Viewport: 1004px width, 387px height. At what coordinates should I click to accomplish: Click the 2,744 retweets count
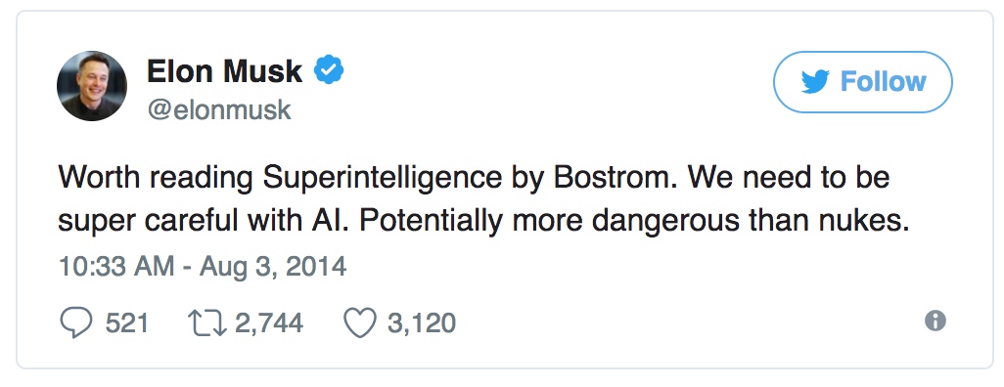[x=269, y=323]
